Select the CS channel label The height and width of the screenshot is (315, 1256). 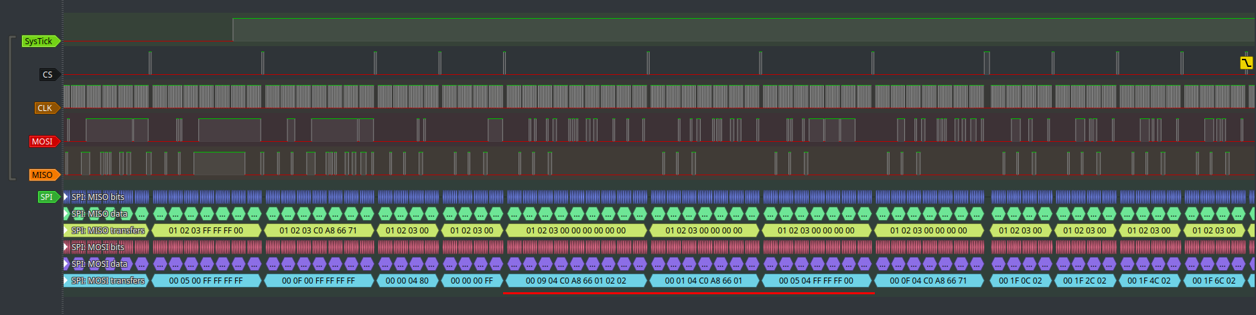click(48, 75)
